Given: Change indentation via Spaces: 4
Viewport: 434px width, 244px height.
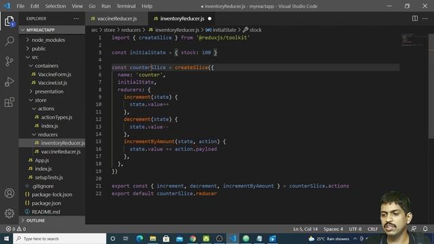Looking at the screenshot, I should 333,229.
